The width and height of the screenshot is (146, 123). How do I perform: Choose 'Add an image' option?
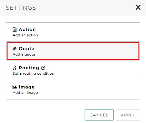(25, 93)
